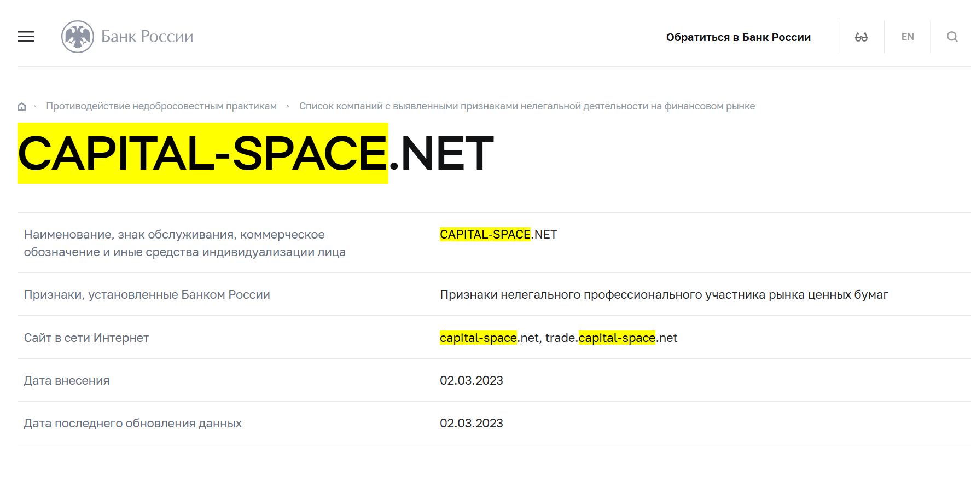Image resolution: width=971 pixels, height=493 pixels.
Task: Open the illegal activity companies list breadcrumb
Action: tap(527, 106)
